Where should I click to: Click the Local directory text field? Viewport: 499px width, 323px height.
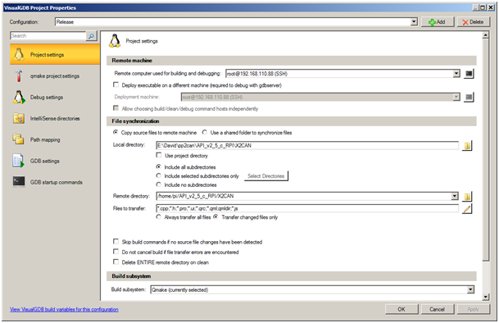[307, 146]
